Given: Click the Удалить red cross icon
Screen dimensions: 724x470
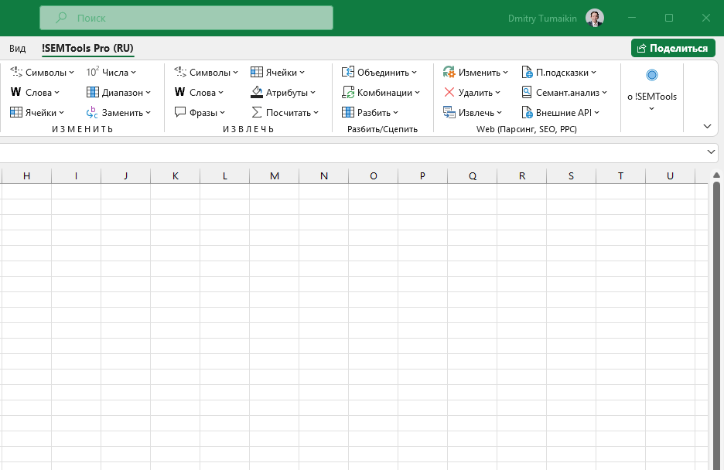Looking at the screenshot, I should (449, 93).
